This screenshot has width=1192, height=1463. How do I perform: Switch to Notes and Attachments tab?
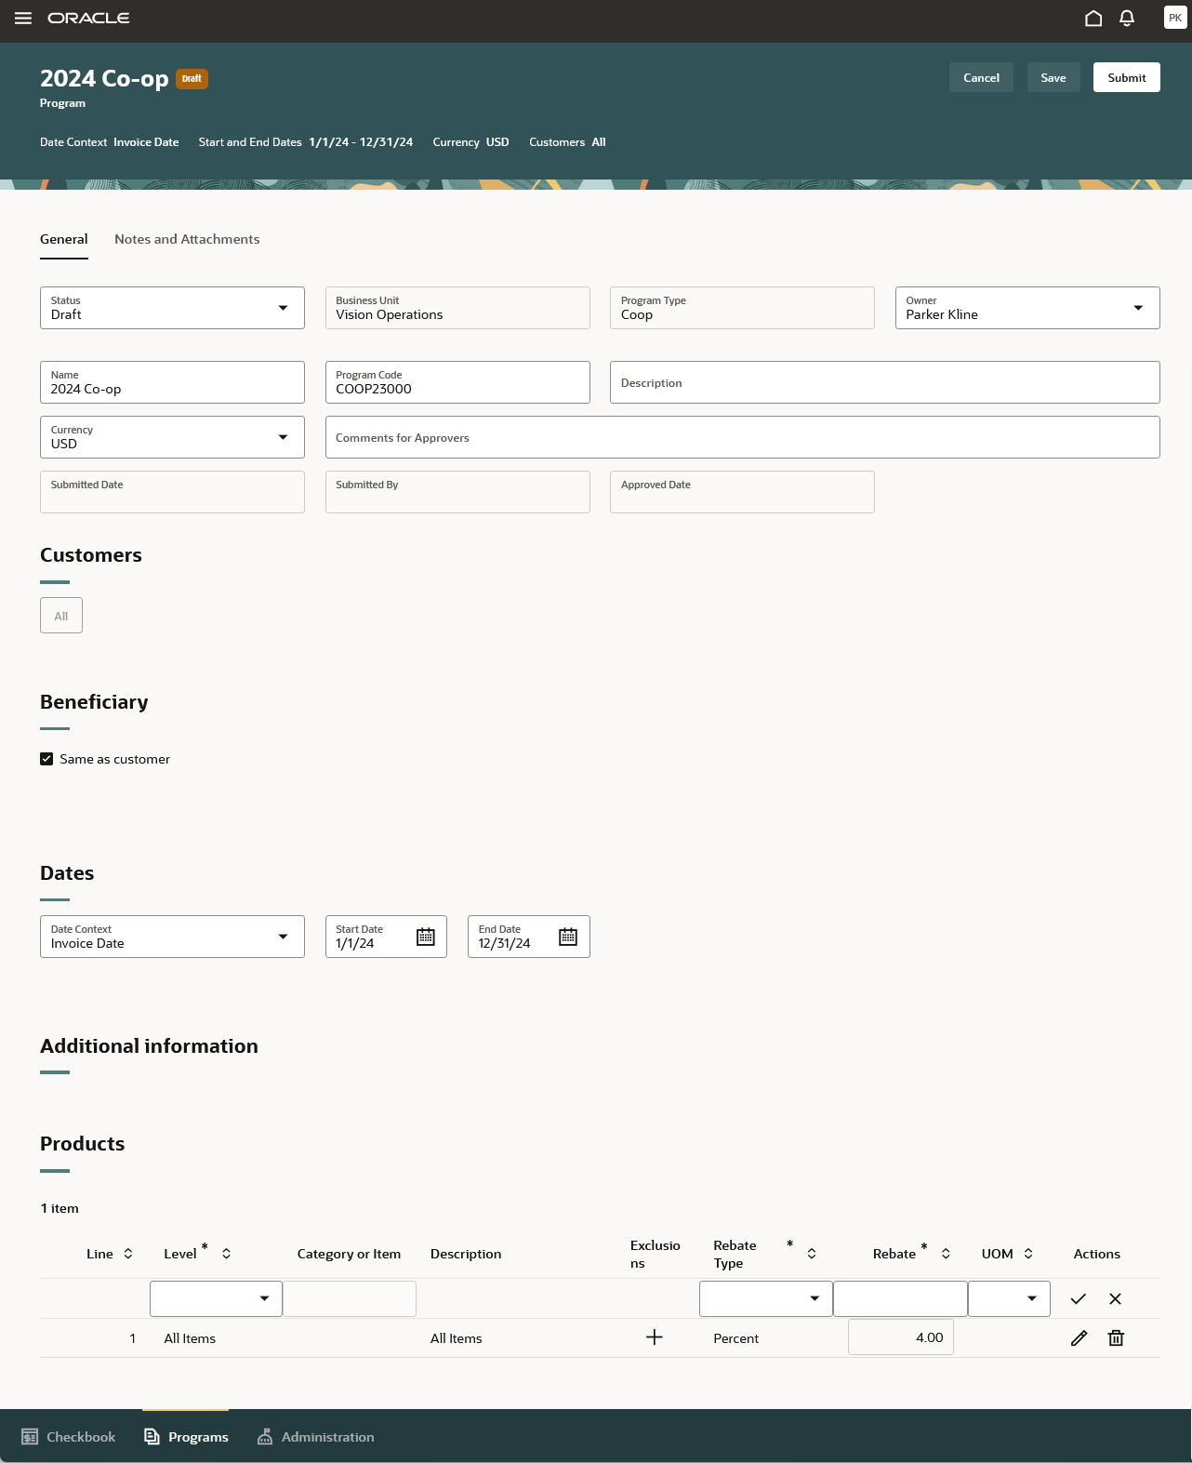187,239
